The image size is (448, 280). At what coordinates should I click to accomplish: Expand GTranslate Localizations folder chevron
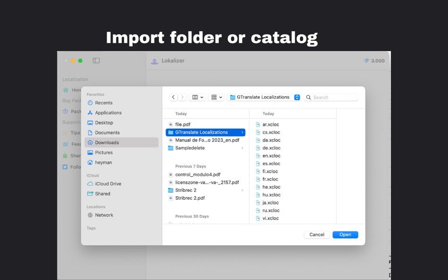pos(242,132)
